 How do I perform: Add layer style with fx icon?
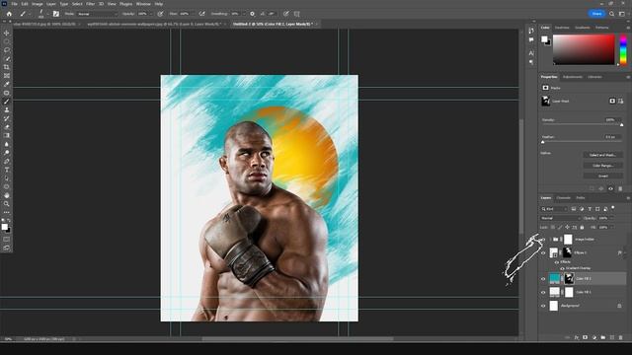coord(577,337)
